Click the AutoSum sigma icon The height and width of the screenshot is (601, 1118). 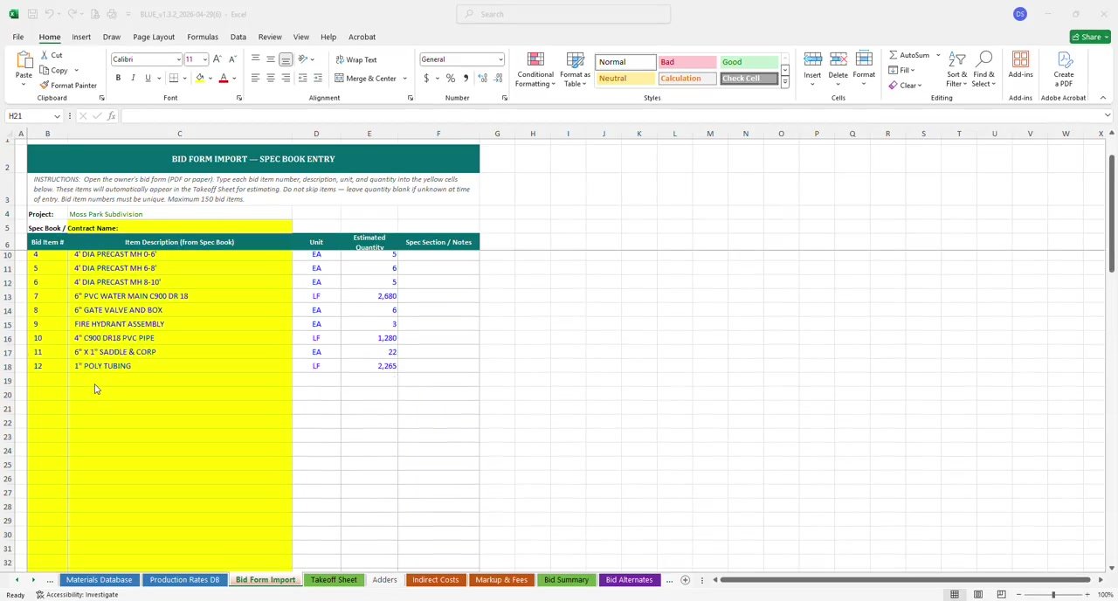[x=893, y=55]
